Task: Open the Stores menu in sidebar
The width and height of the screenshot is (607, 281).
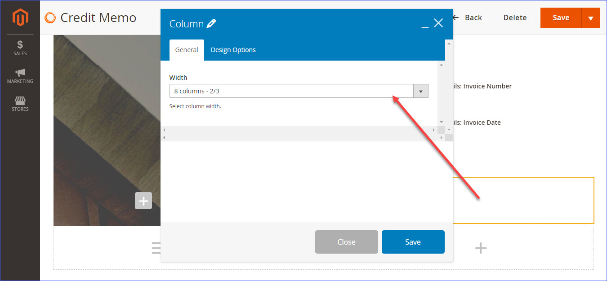Action: [20, 104]
